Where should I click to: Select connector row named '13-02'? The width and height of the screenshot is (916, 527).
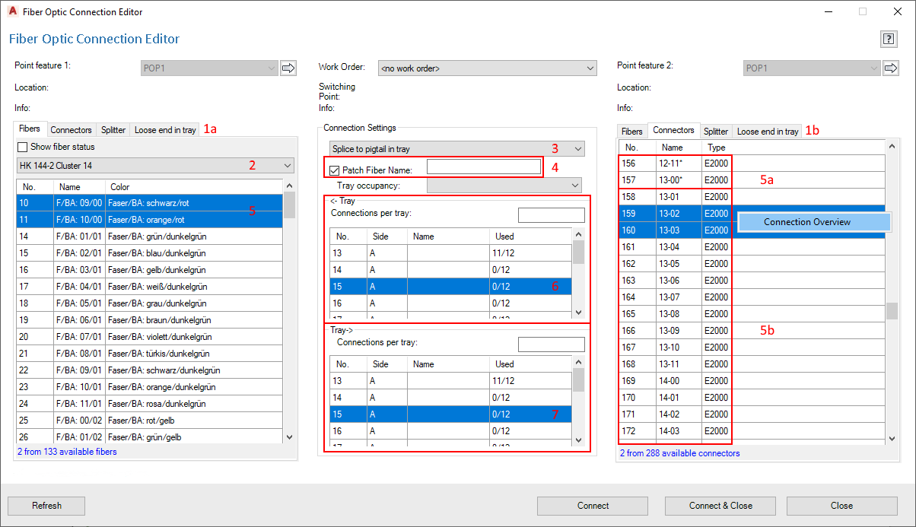(677, 214)
